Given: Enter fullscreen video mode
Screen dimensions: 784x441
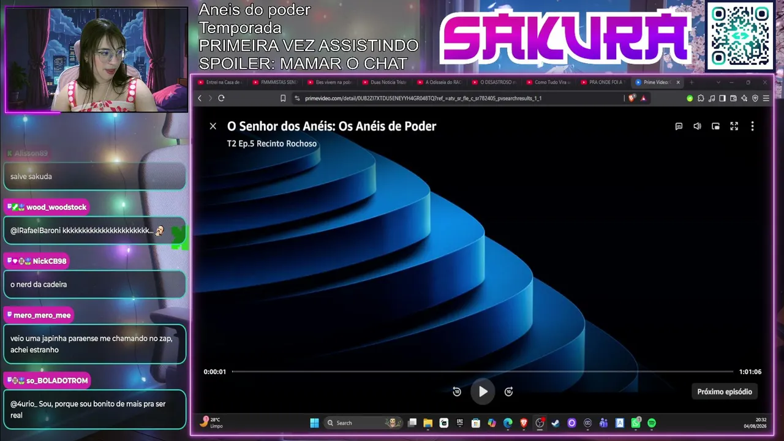Looking at the screenshot, I should pos(734,126).
